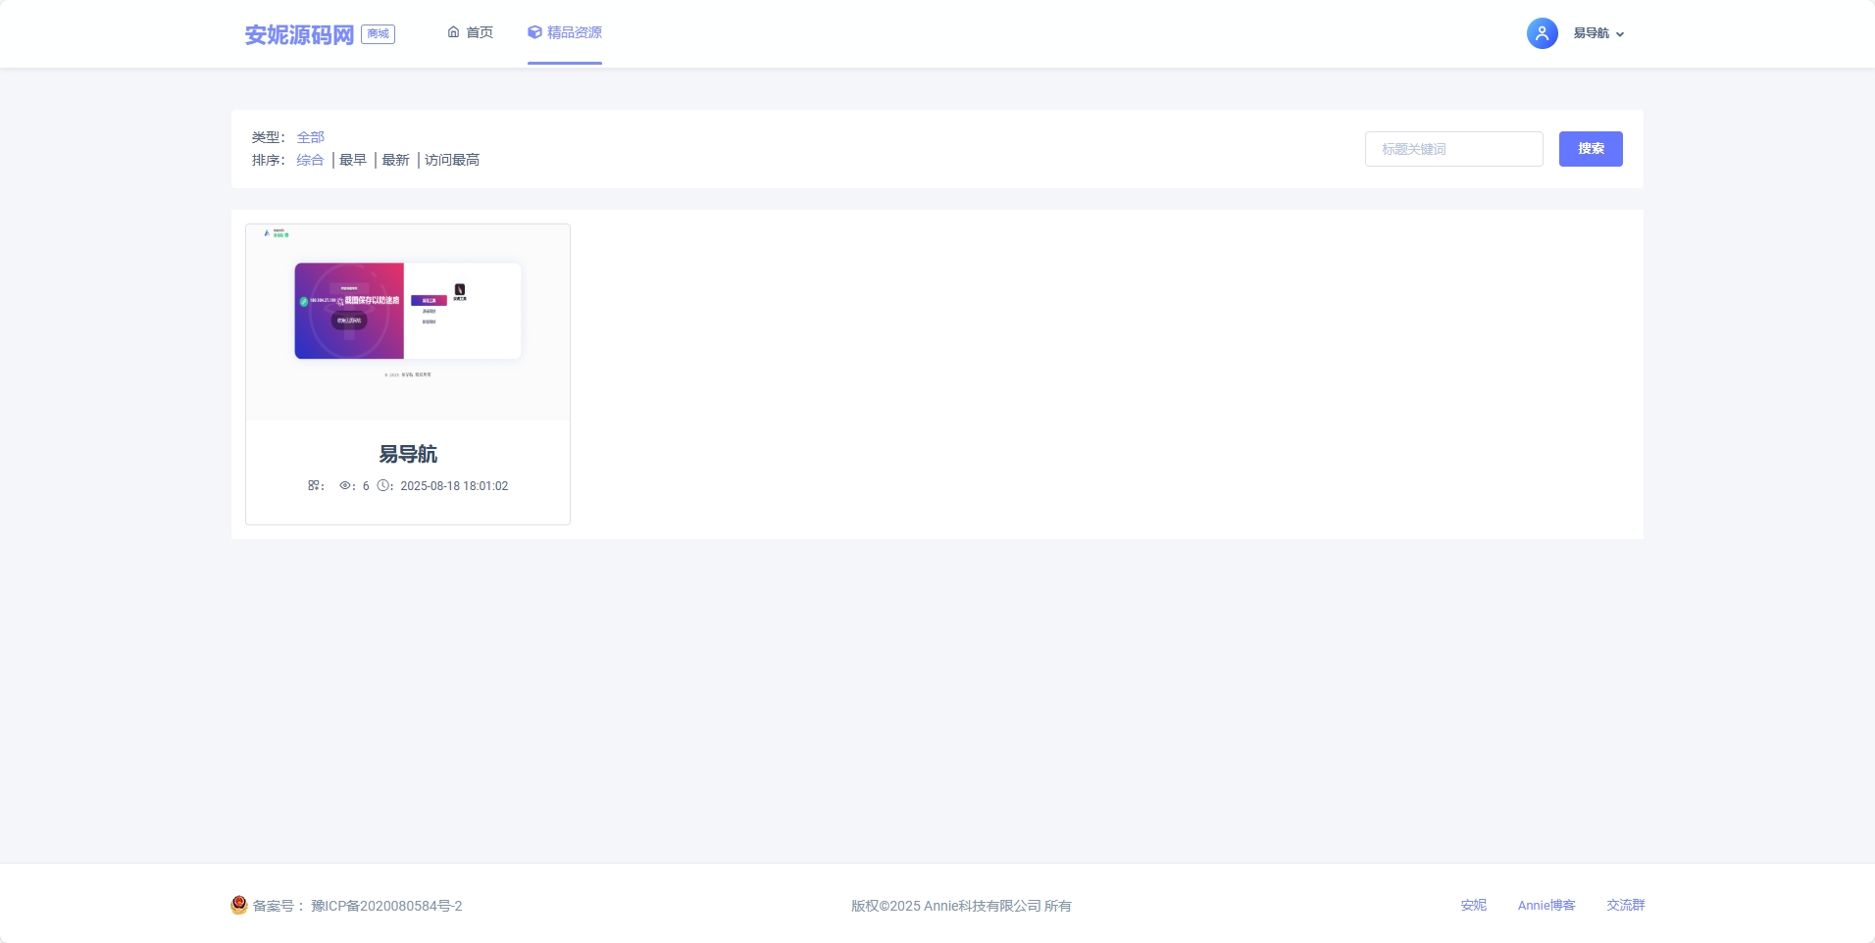
Task: Focus the 标题关键词 search field
Action: (x=1453, y=149)
